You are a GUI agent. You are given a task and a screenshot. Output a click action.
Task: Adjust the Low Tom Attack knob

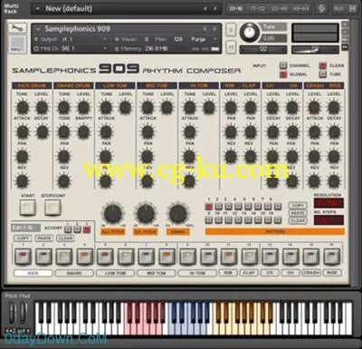(x=106, y=131)
